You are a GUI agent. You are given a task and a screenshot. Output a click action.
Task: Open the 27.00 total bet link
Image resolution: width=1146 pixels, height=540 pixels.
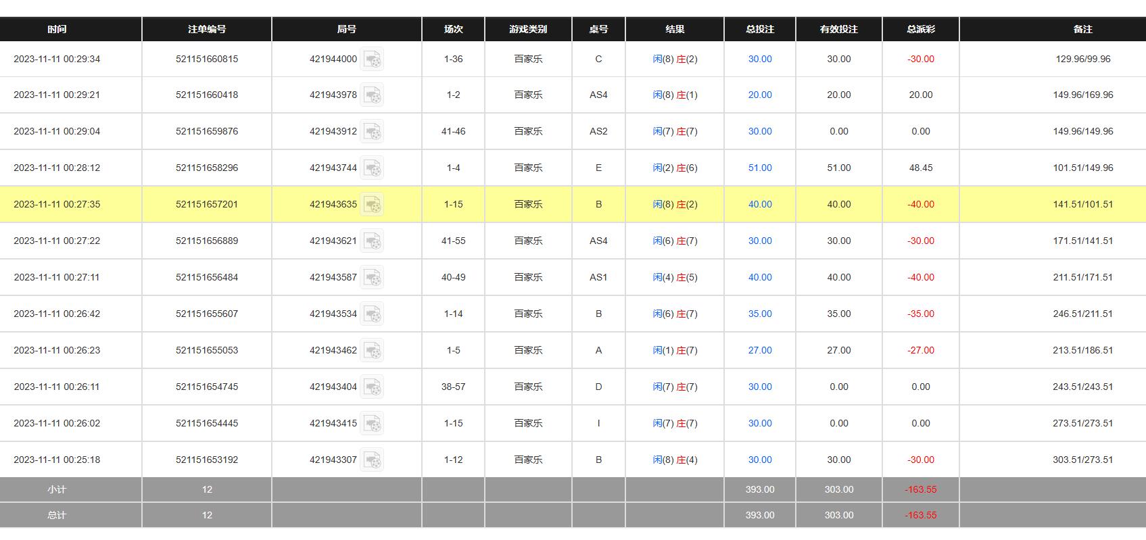760,350
